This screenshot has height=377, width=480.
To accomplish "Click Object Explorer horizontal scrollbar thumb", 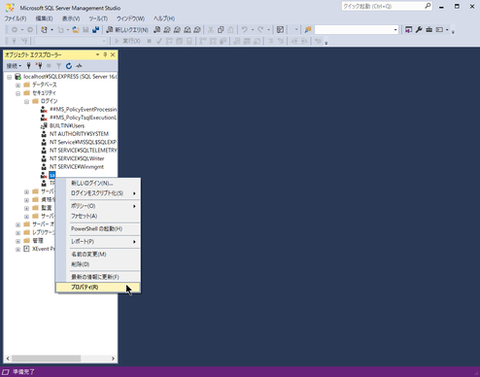I will tap(46, 359).
